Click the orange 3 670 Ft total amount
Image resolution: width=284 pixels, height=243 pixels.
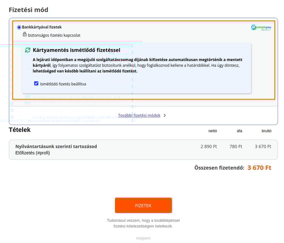coord(259,168)
